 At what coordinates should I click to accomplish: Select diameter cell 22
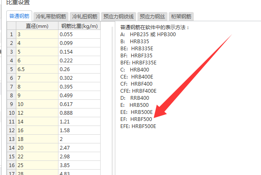tap(37, 156)
